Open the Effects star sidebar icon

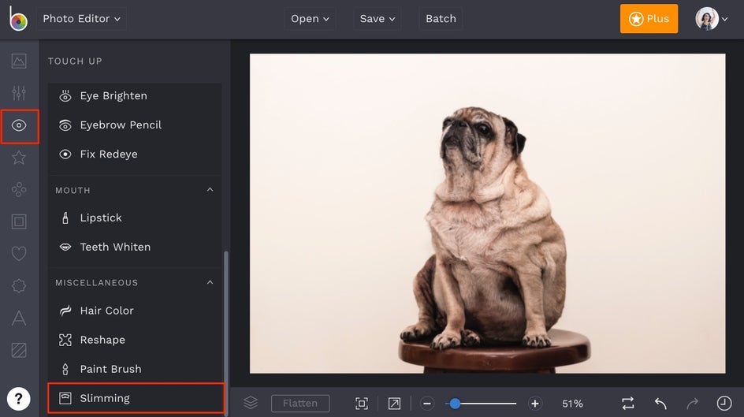pos(19,157)
